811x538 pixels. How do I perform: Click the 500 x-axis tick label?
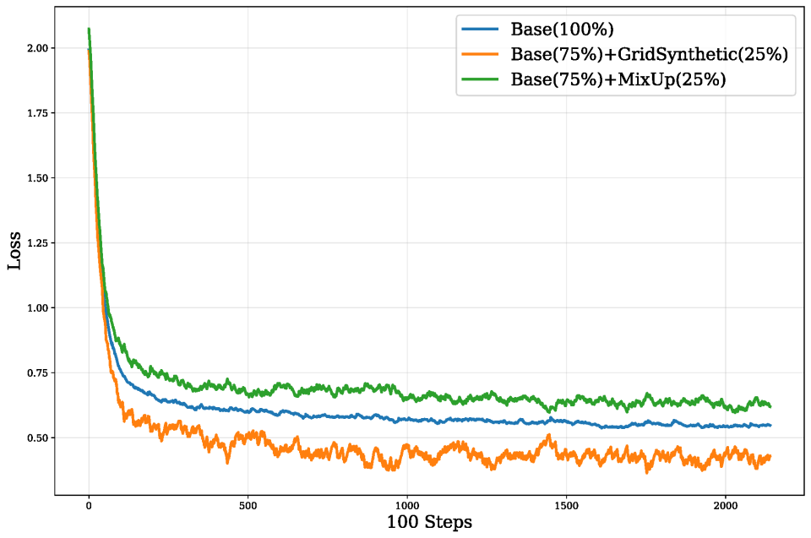coord(248,505)
